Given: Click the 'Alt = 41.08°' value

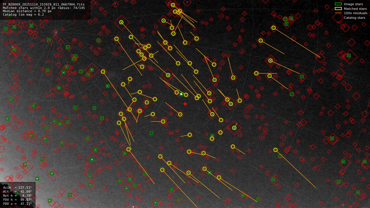Looking at the screenshot, I should [x=17, y=192].
